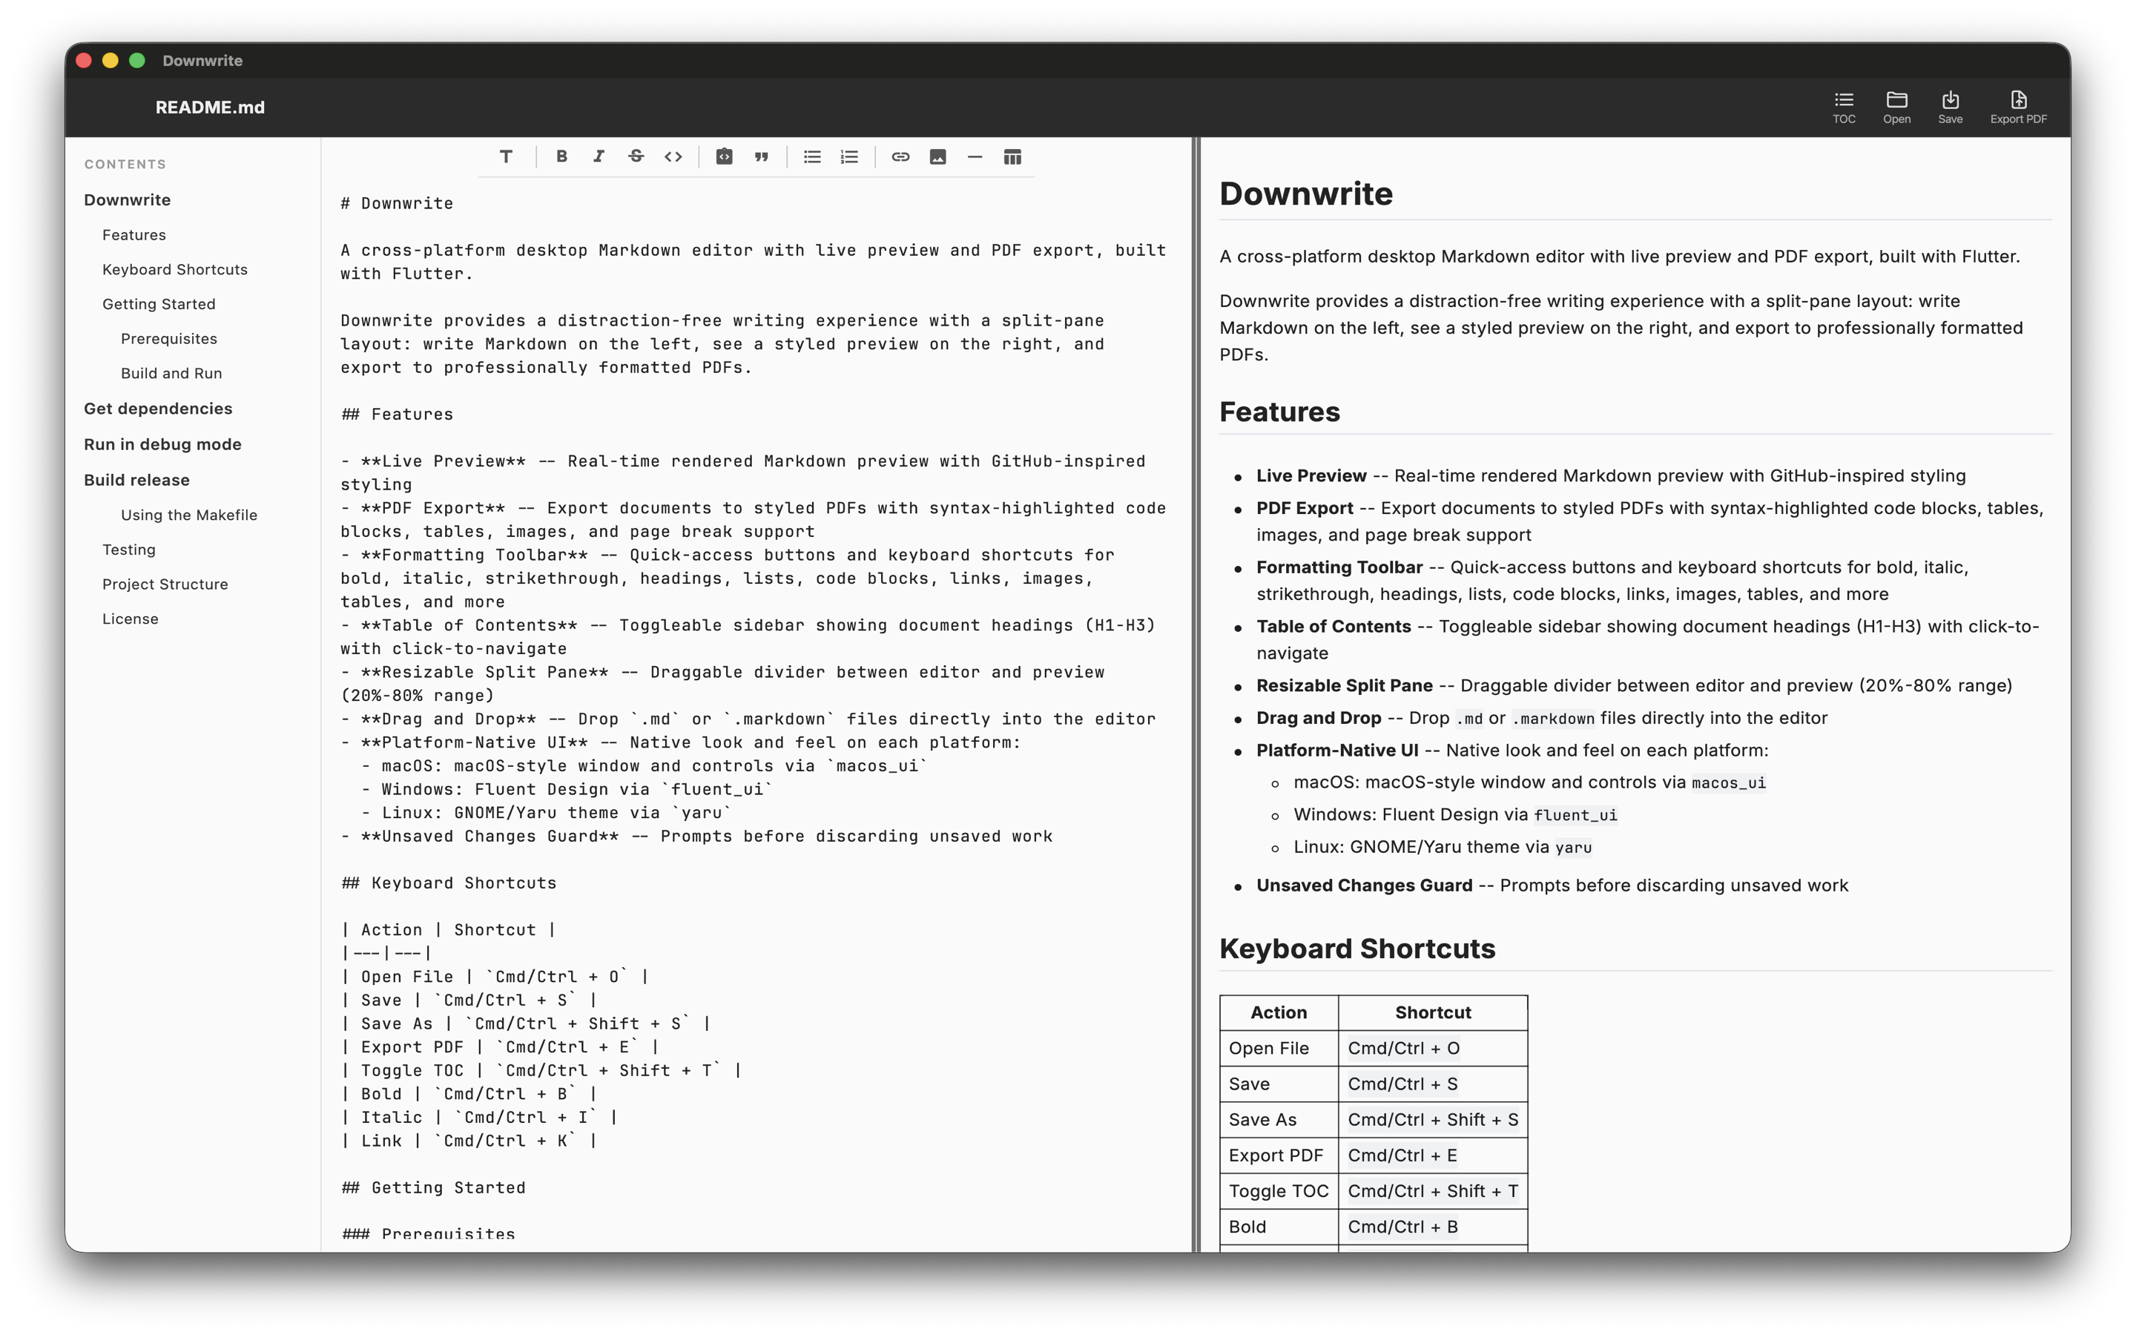
Task: Apply strikethrough formatting
Action: click(636, 156)
